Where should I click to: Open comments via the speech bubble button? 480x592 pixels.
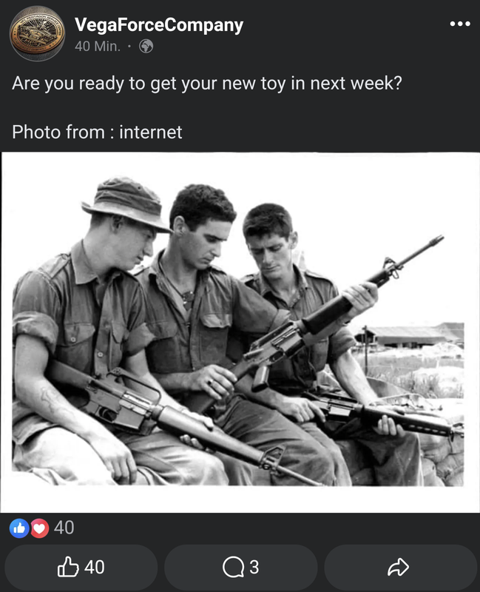241,567
